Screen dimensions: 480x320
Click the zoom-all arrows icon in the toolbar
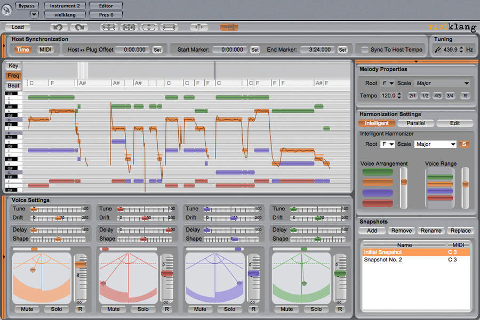pyautogui.click(x=108, y=28)
